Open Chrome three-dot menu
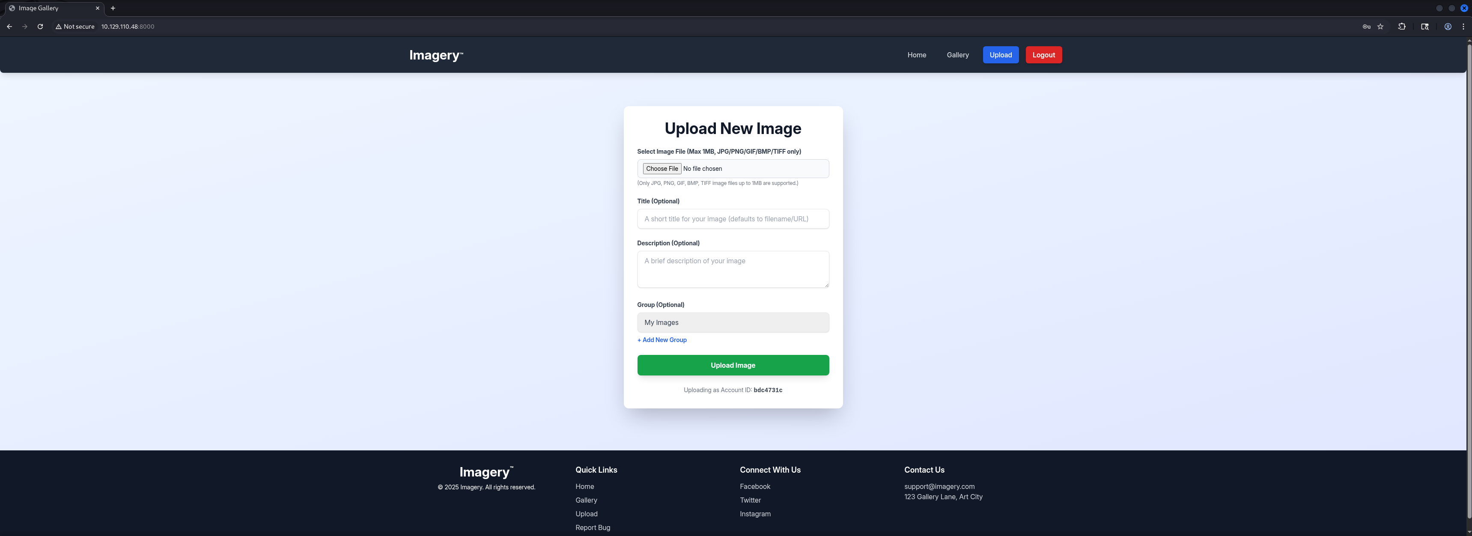Image resolution: width=1472 pixels, height=536 pixels. click(x=1463, y=26)
